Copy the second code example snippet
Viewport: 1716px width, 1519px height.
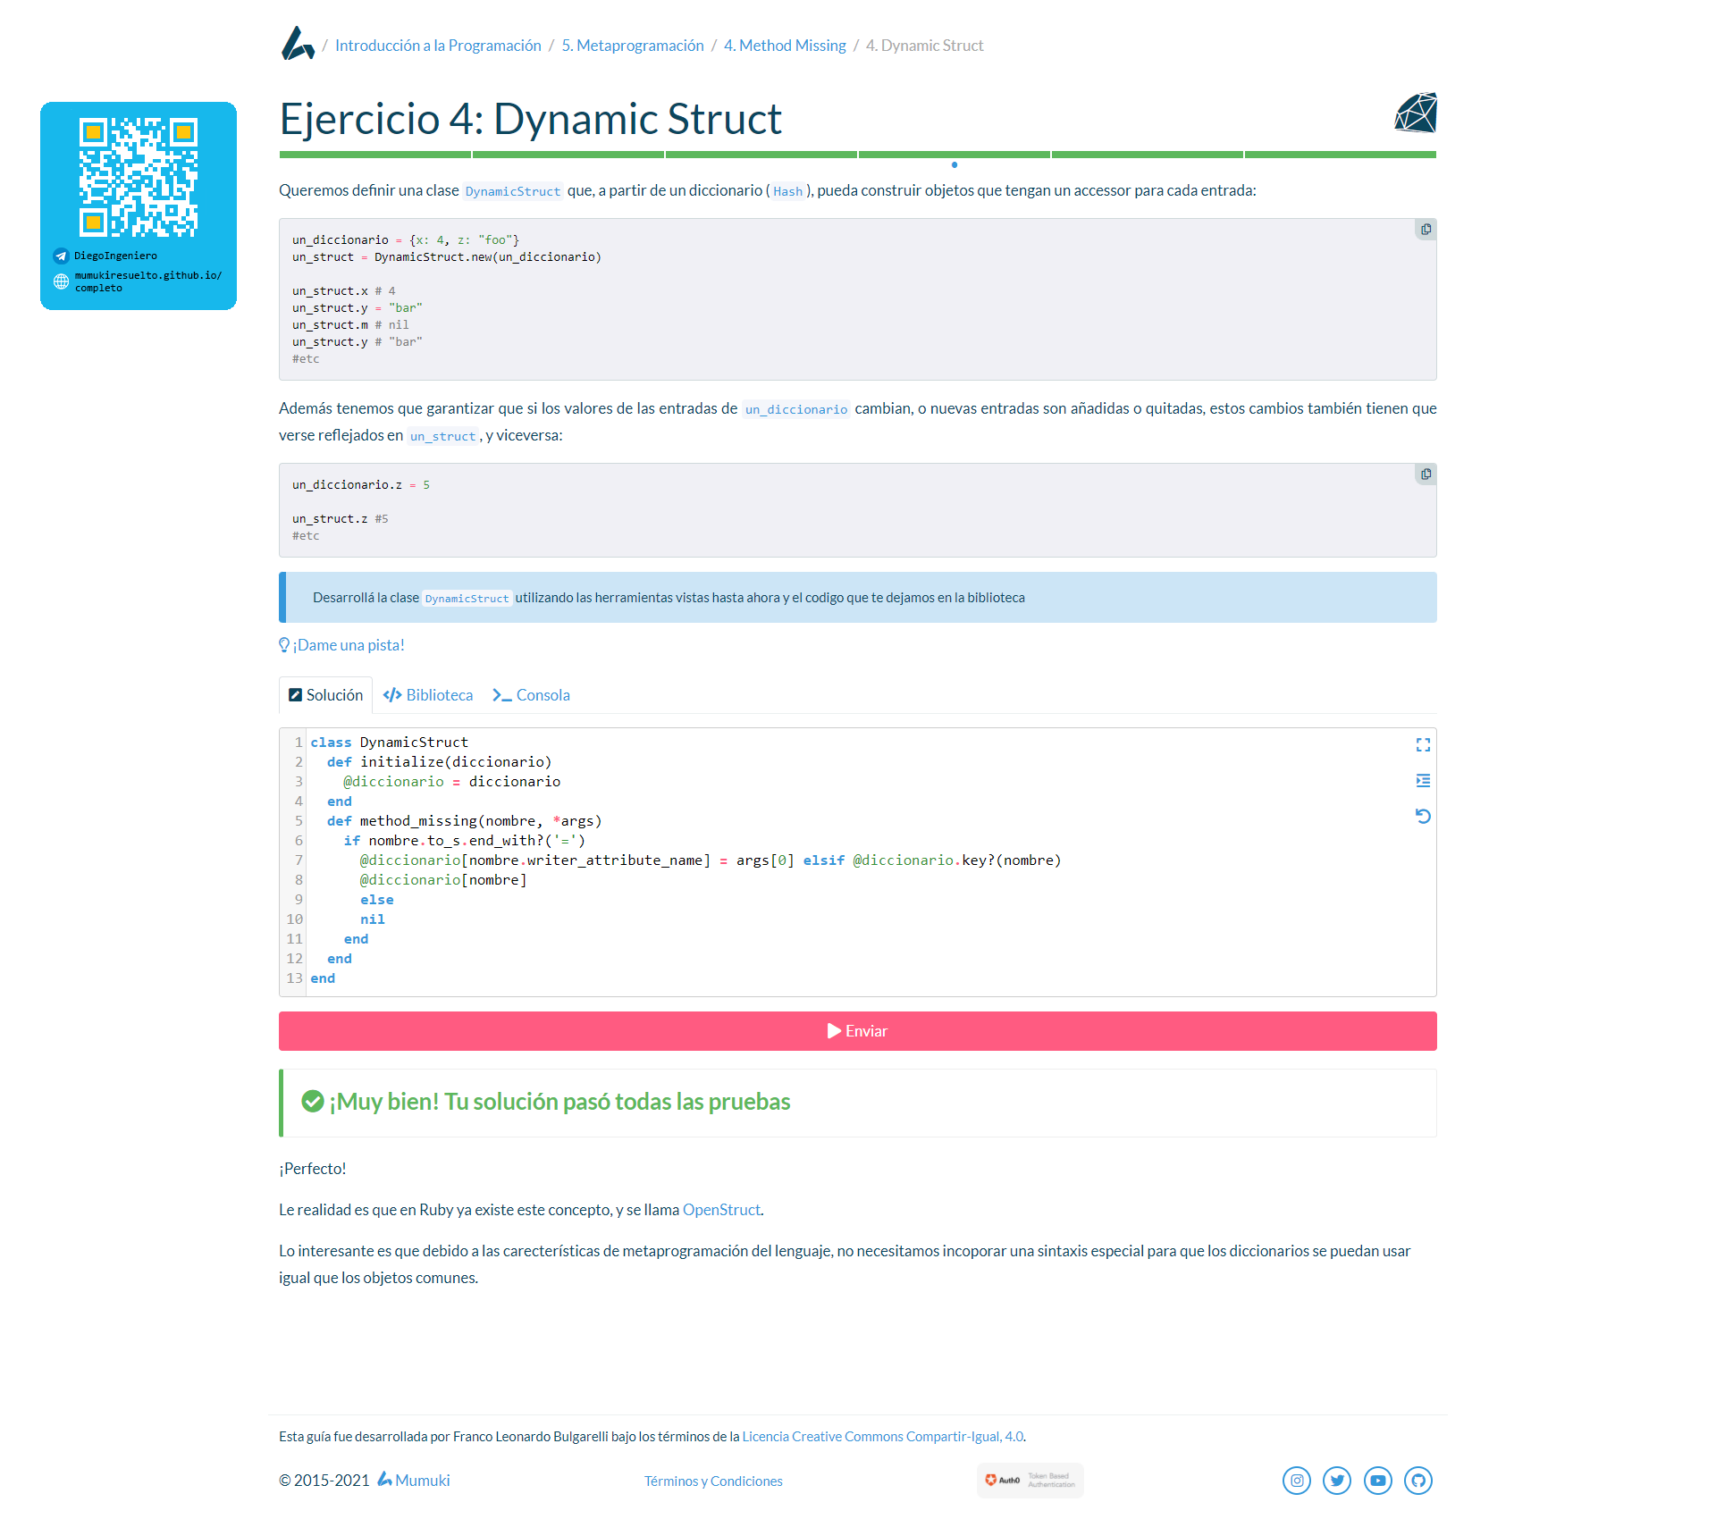tap(1426, 474)
